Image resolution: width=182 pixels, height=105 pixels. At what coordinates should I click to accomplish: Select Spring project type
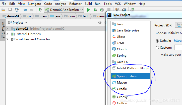pyautogui.click(x=131, y=56)
